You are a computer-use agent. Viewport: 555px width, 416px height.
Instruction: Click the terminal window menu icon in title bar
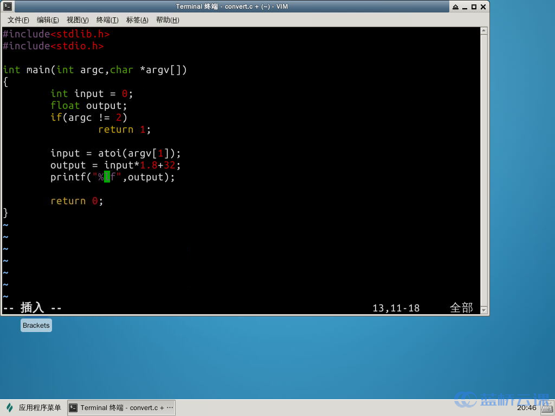pyautogui.click(x=8, y=6)
